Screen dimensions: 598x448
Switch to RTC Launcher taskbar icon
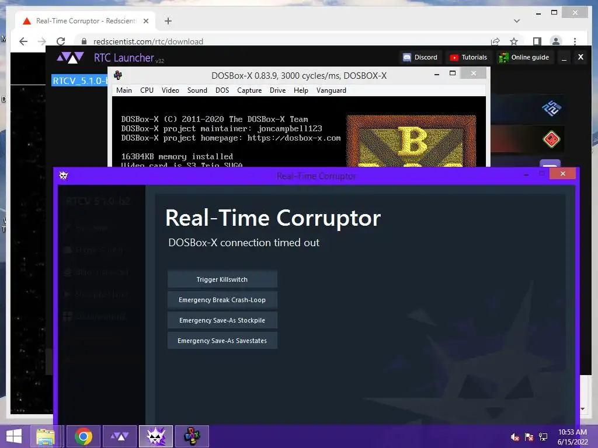[x=119, y=436]
